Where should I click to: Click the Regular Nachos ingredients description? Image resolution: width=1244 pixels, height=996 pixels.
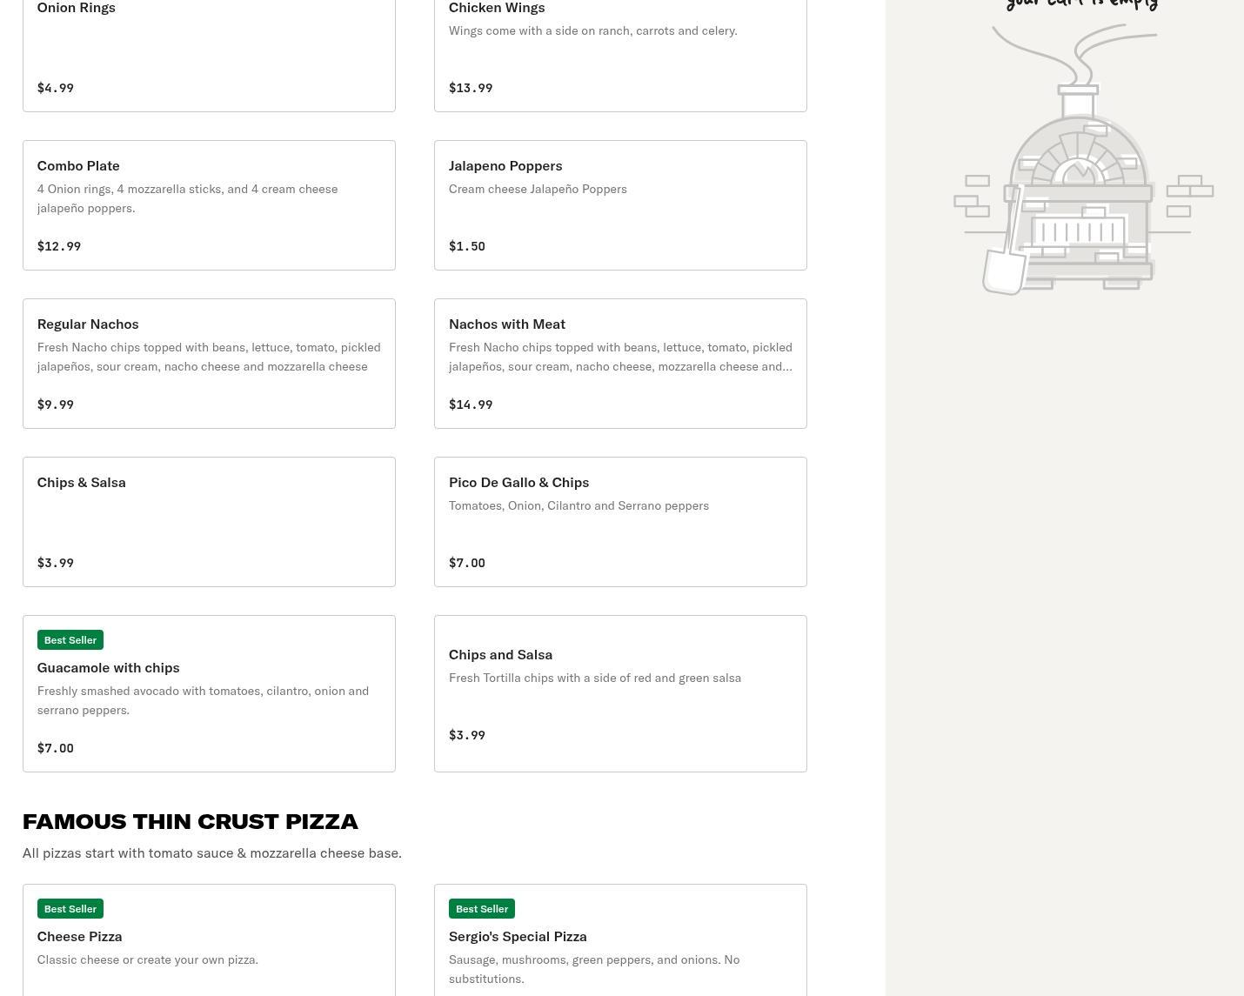pos(209,357)
